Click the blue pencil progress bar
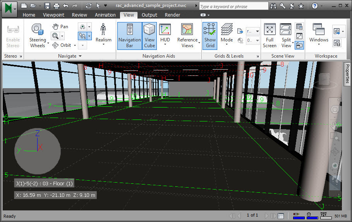352x222 pixels. click(299, 218)
